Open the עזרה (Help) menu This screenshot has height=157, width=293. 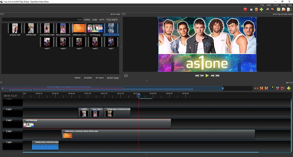click(x=262, y=5)
